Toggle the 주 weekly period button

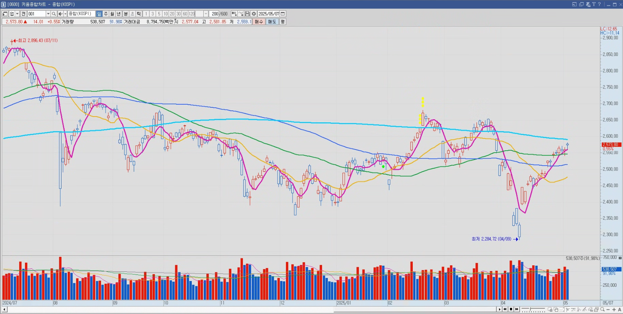coord(106,14)
